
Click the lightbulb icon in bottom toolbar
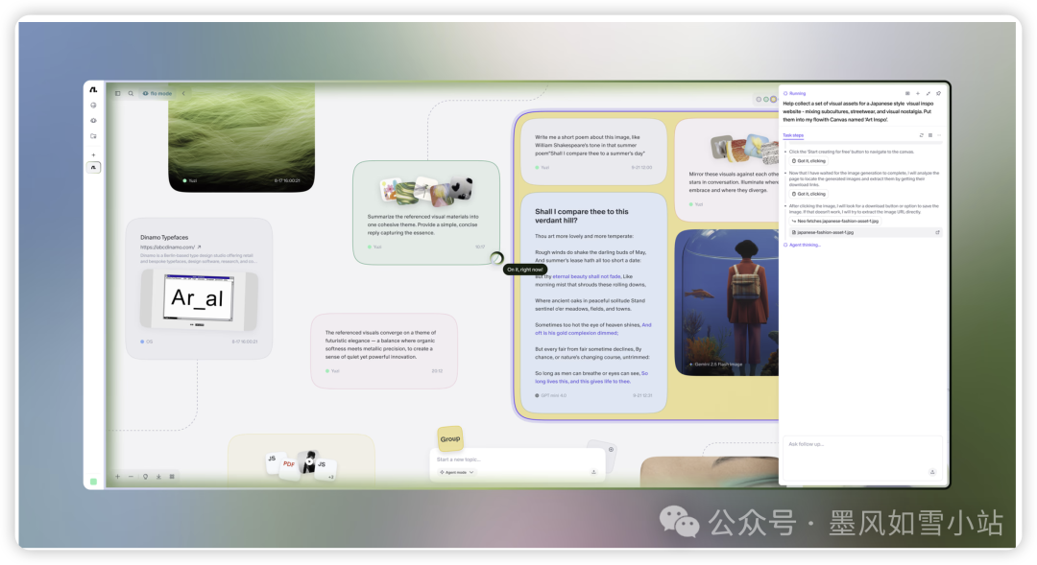pyautogui.click(x=146, y=477)
